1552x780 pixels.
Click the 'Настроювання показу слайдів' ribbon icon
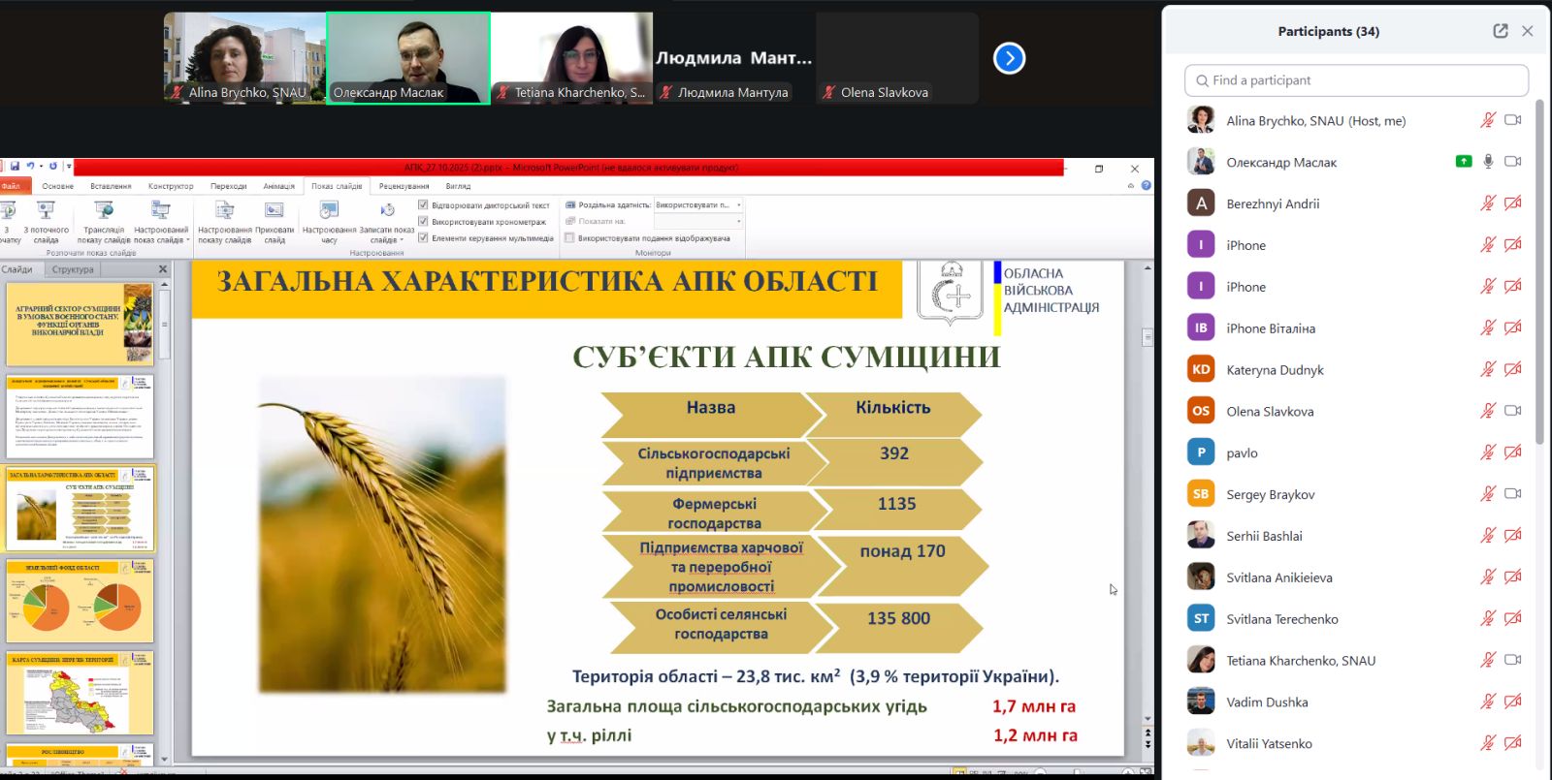(224, 211)
